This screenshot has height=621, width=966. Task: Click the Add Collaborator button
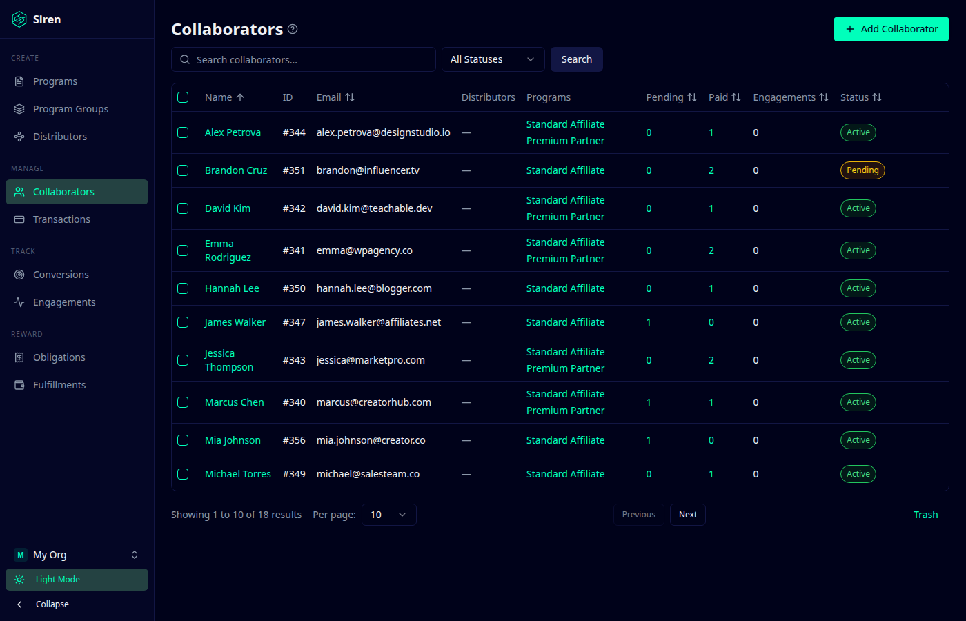point(891,29)
